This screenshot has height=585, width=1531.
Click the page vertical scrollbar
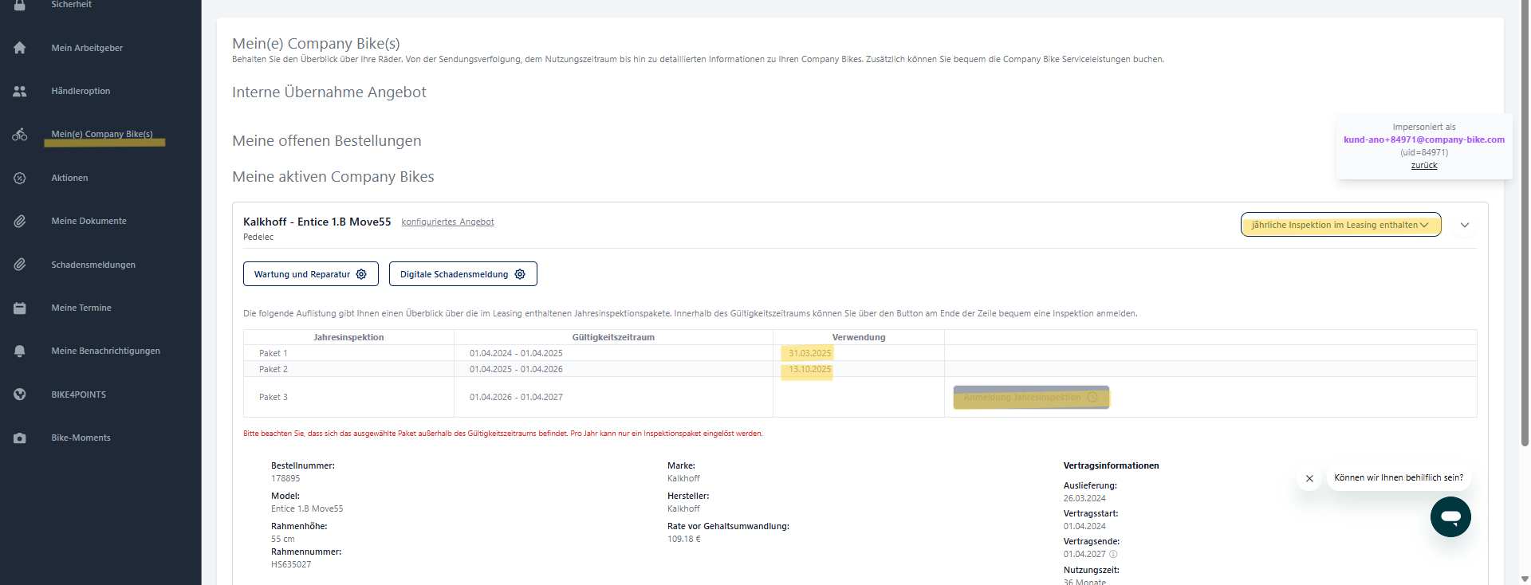tap(1525, 223)
